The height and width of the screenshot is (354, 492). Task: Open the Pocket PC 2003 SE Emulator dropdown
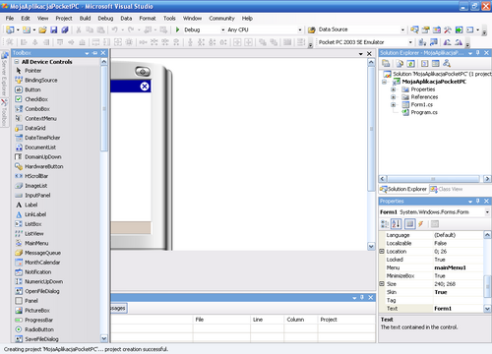tap(410, 42)
